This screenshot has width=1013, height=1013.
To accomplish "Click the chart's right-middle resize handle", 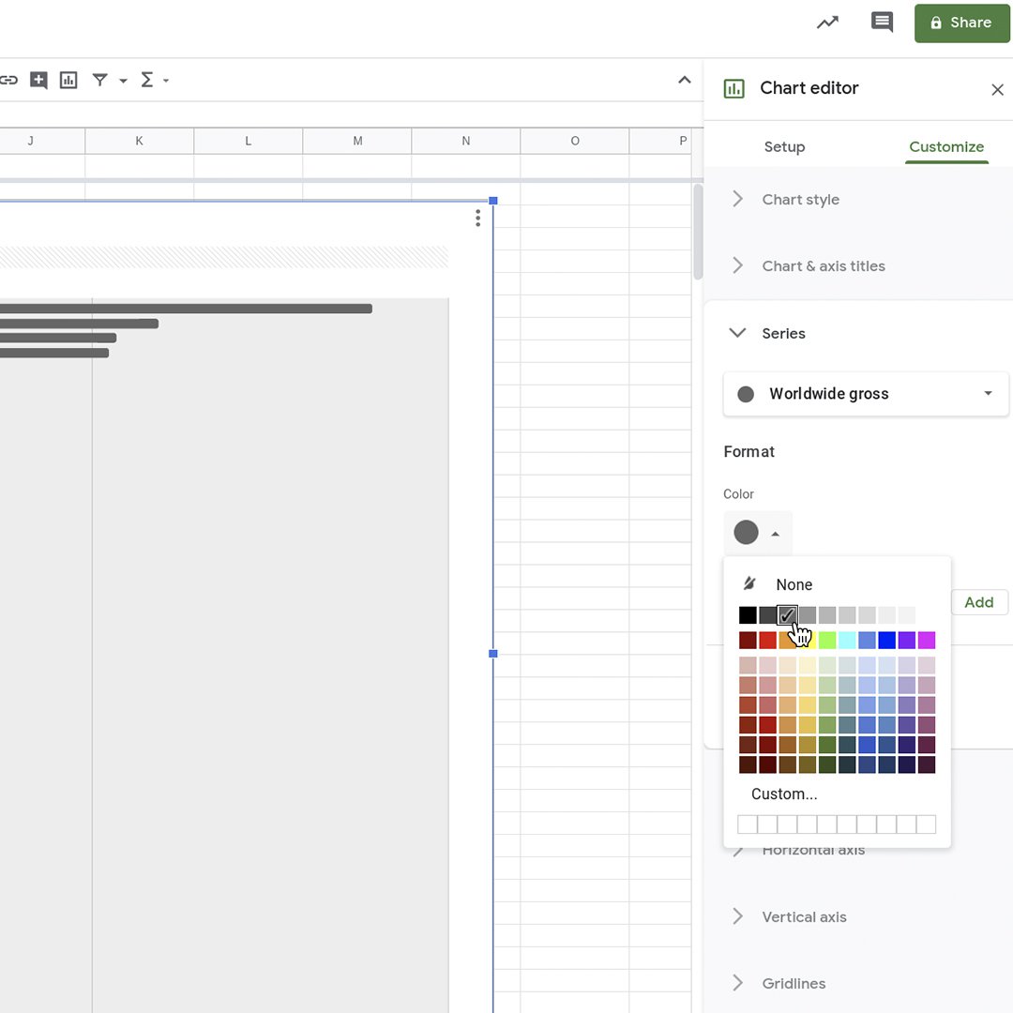I will pyautogui.click(x=493, y=654).
